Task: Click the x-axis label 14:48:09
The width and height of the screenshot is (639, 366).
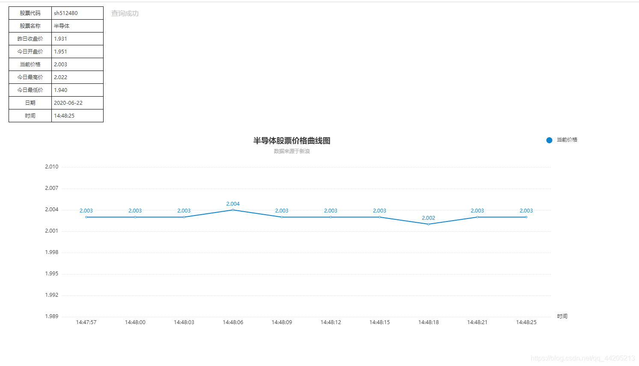Action: pos(282,322)
